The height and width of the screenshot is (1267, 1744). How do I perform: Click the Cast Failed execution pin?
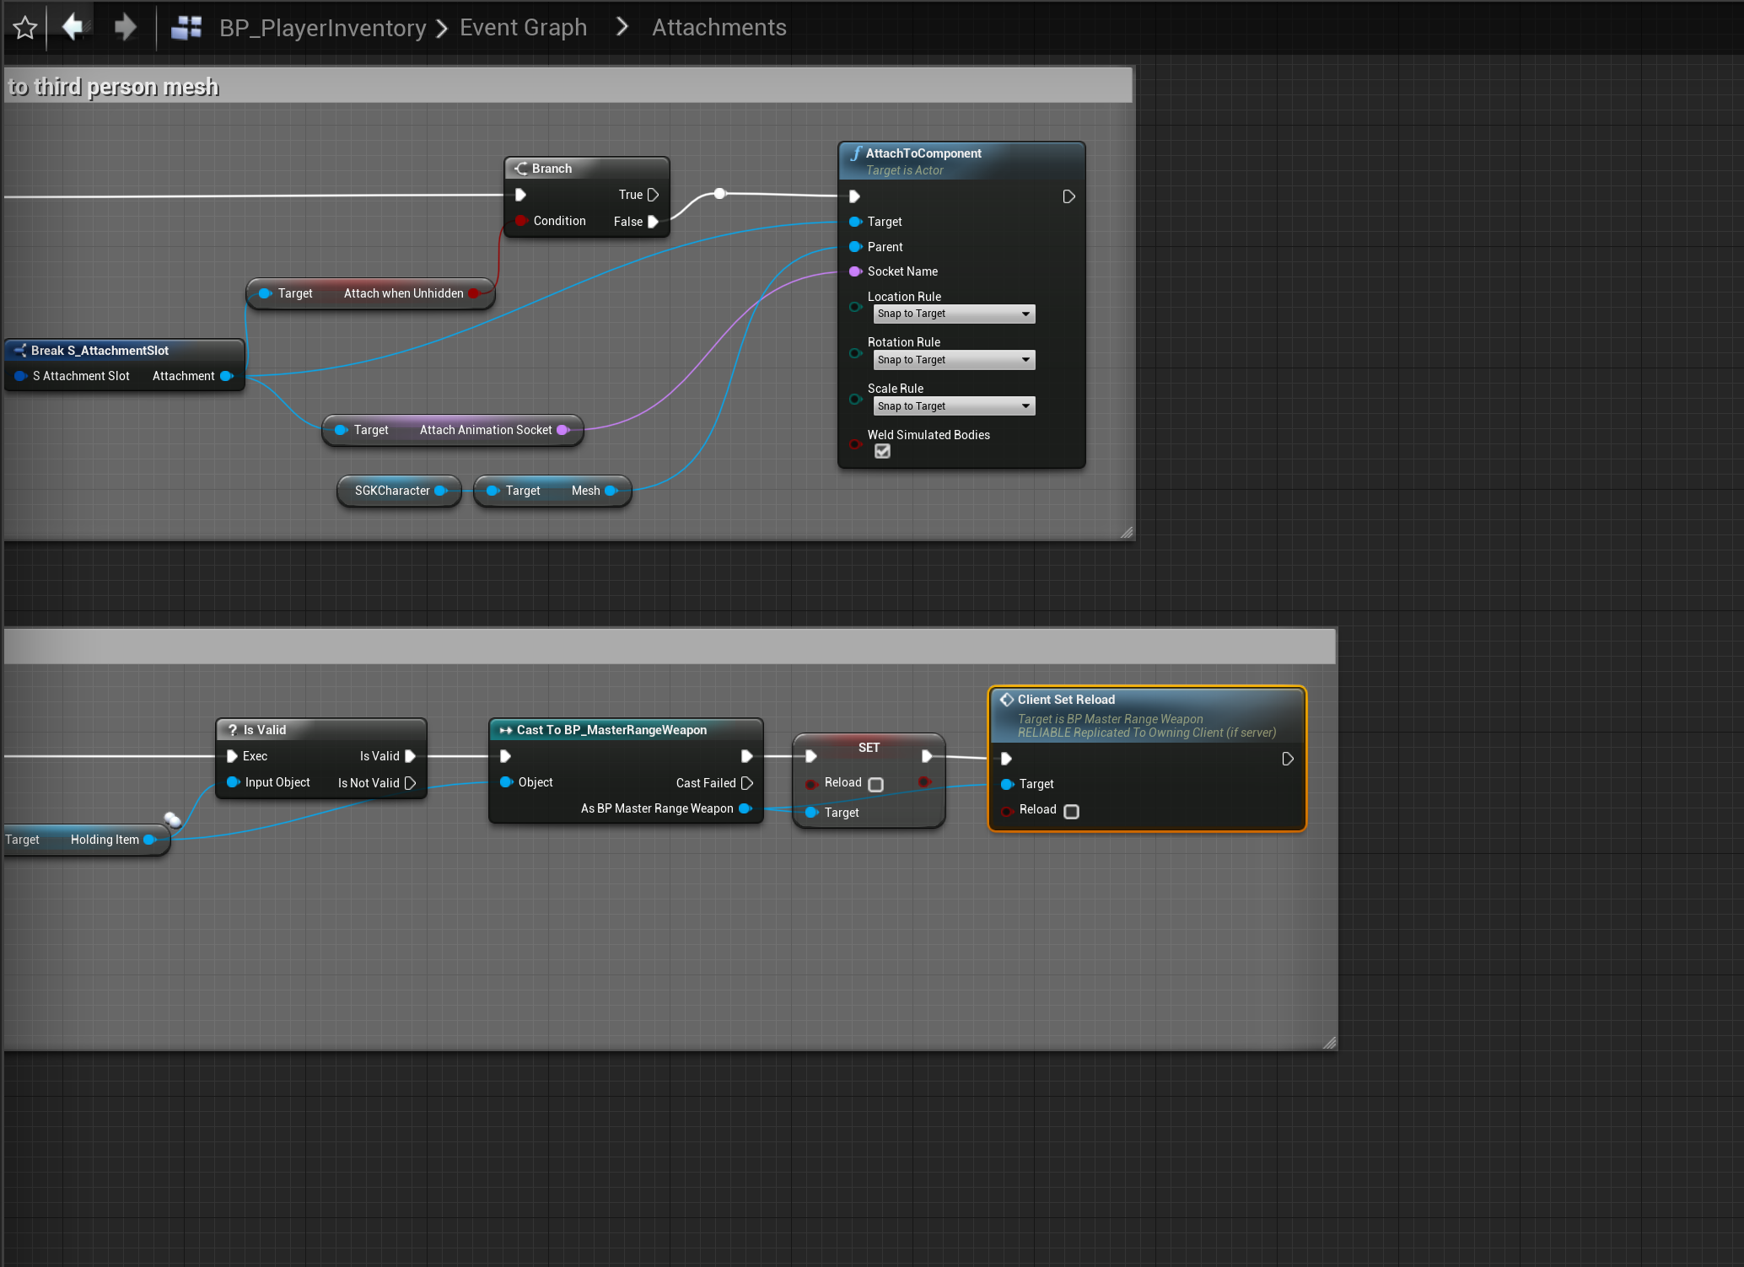[747, 783]
